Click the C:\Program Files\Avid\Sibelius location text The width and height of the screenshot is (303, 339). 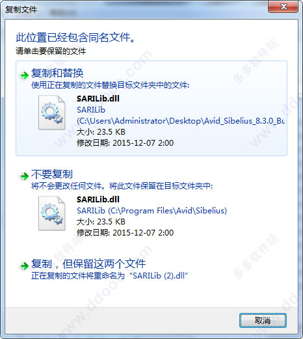click(x=167, y=211)
